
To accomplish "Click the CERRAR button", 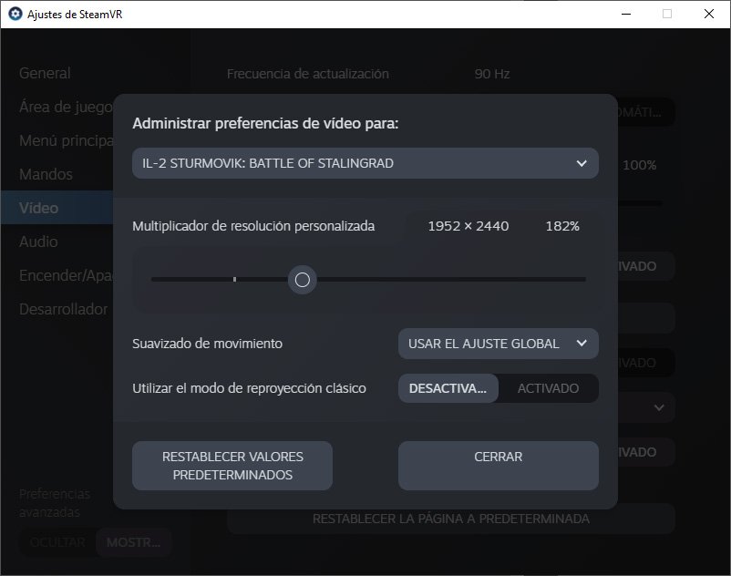I will point(498,466).
